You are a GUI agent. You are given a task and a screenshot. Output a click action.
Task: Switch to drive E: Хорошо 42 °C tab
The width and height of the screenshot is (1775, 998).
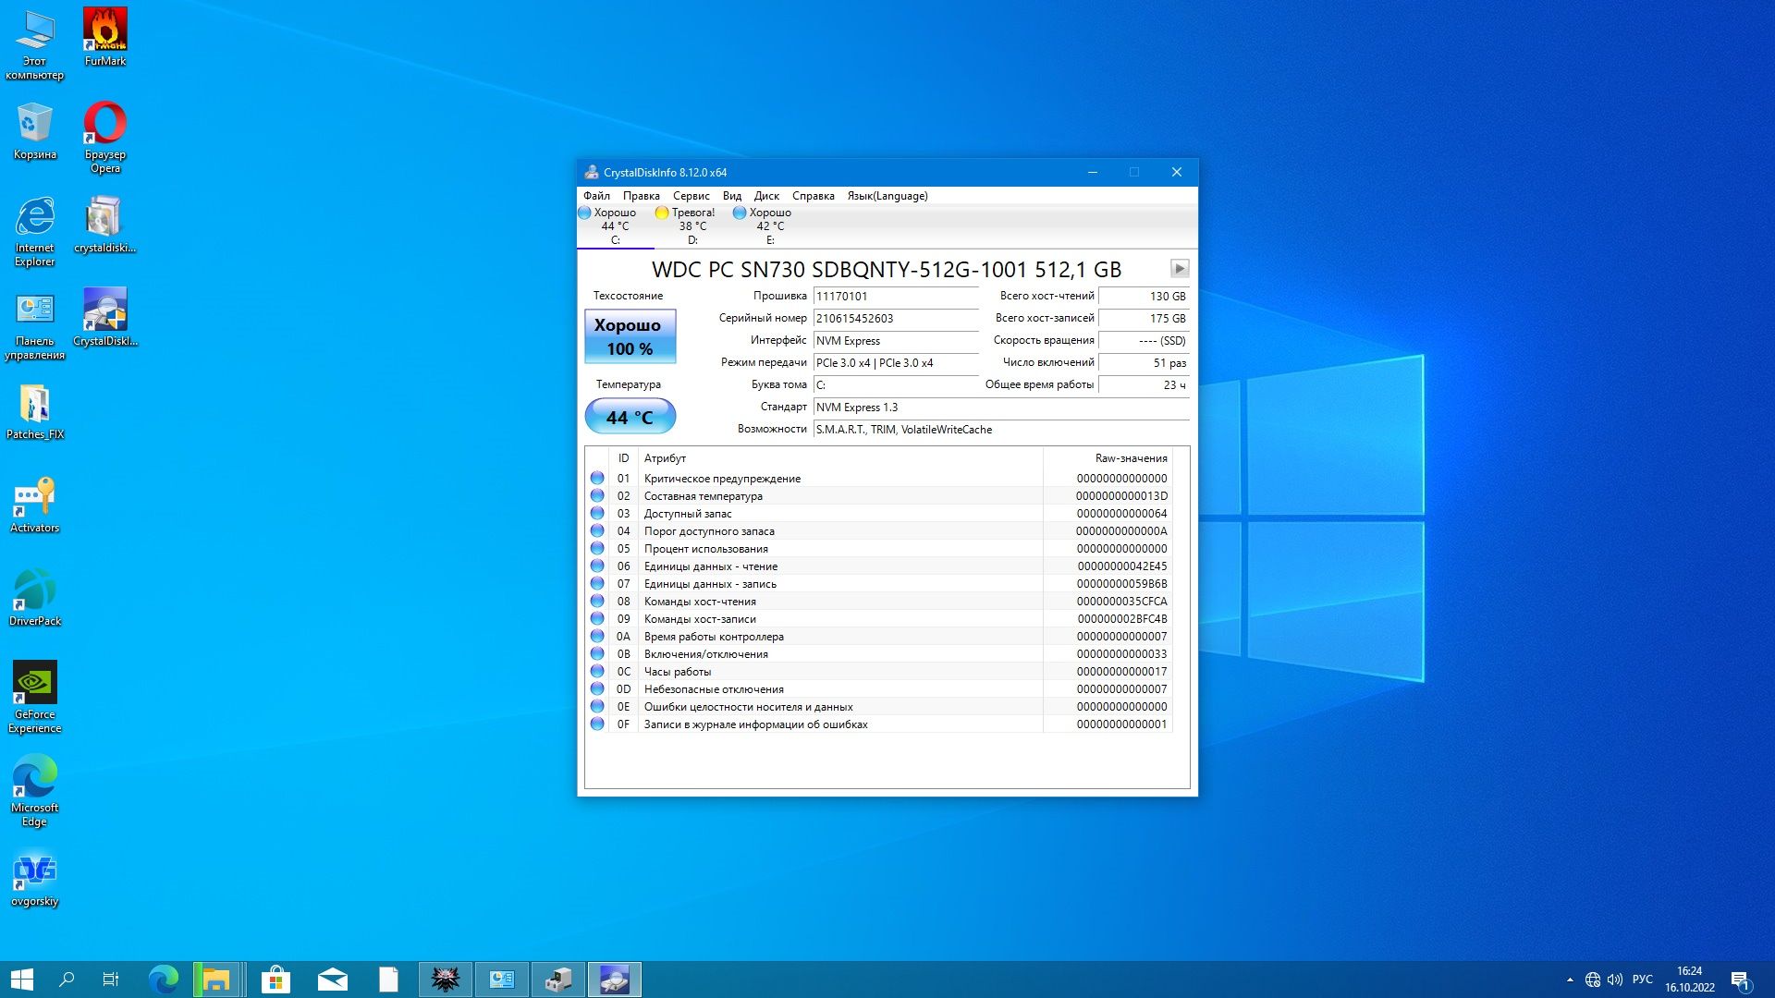(x=770, y=226)
